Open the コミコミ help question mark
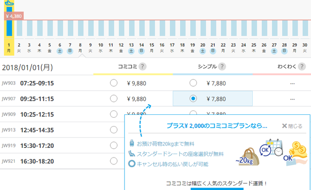311x190 pixels. (142, 66)
